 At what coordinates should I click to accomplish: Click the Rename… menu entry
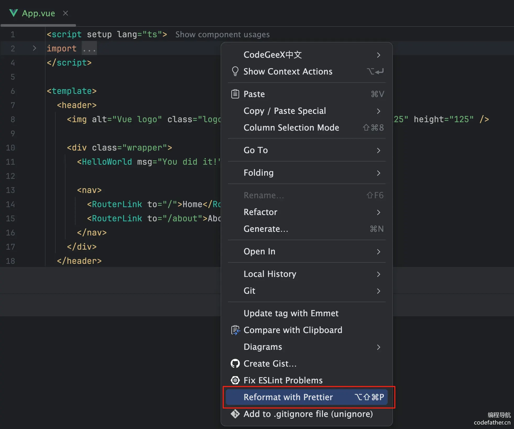307,195
